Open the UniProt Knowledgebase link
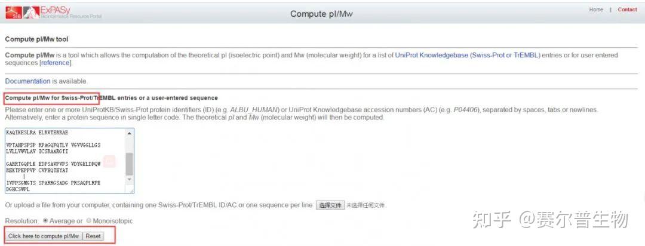 tap(467, 55)
